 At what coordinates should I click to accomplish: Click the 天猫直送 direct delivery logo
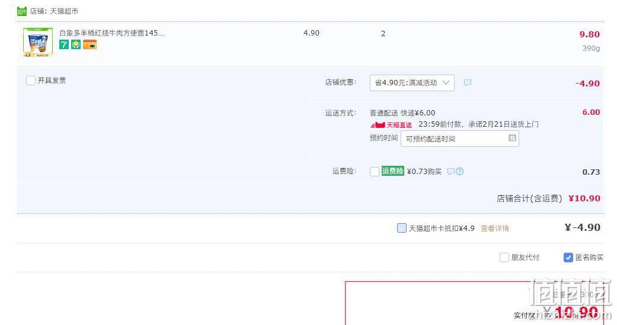(391, 125)
